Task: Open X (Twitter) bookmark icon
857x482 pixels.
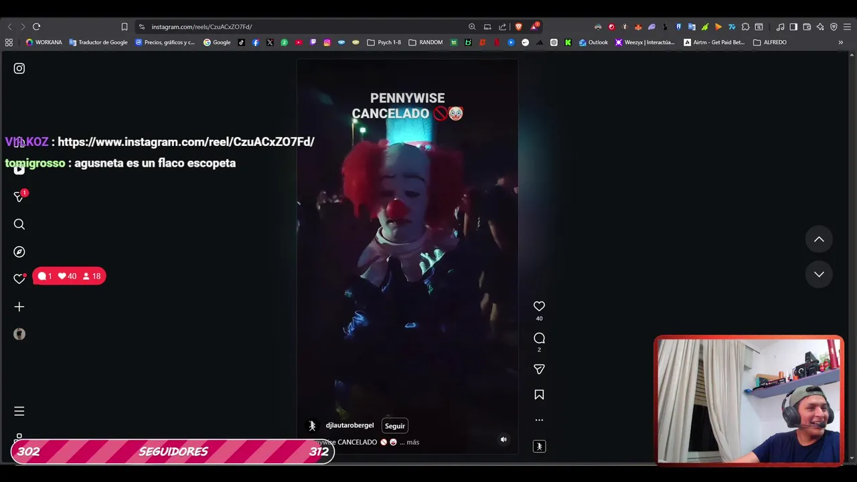Action: (x=270, y=42)
